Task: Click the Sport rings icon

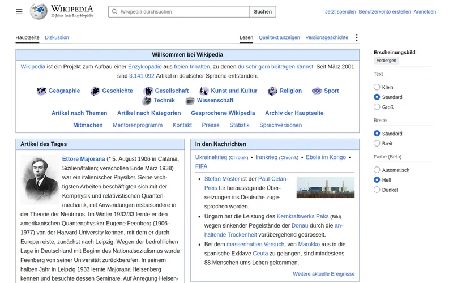Action: (317, 91)
